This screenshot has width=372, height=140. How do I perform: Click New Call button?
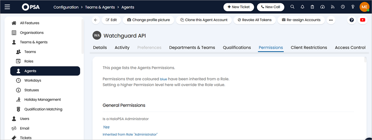271,7
